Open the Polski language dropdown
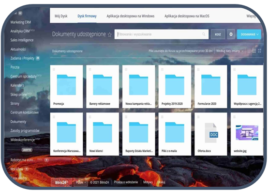 [81, 182]
